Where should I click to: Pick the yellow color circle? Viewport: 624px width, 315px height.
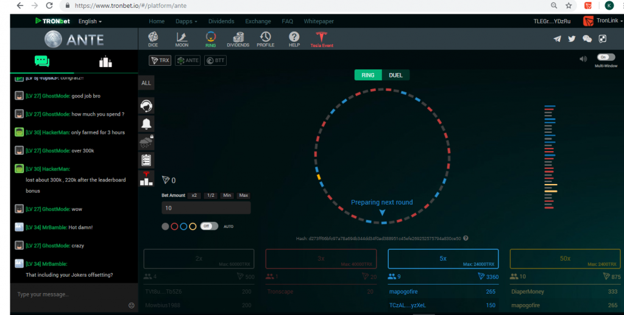coord(193,226)
